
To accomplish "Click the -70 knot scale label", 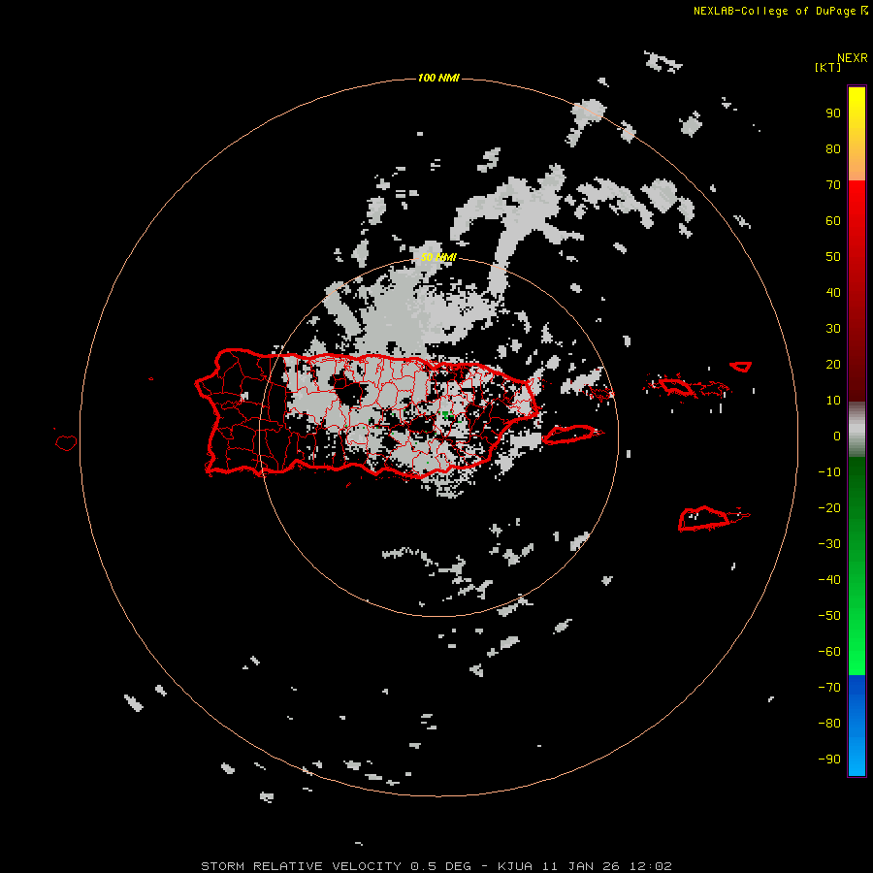I will click(829, 687).
